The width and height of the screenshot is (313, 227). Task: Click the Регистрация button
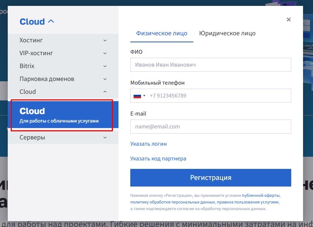[211, 178]
